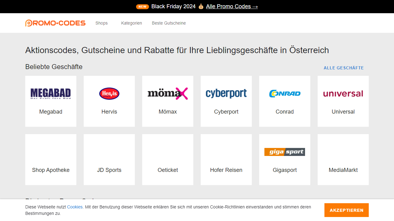
Task: Choose the Conrad shop logo
Action: click(x=285, y=94)
